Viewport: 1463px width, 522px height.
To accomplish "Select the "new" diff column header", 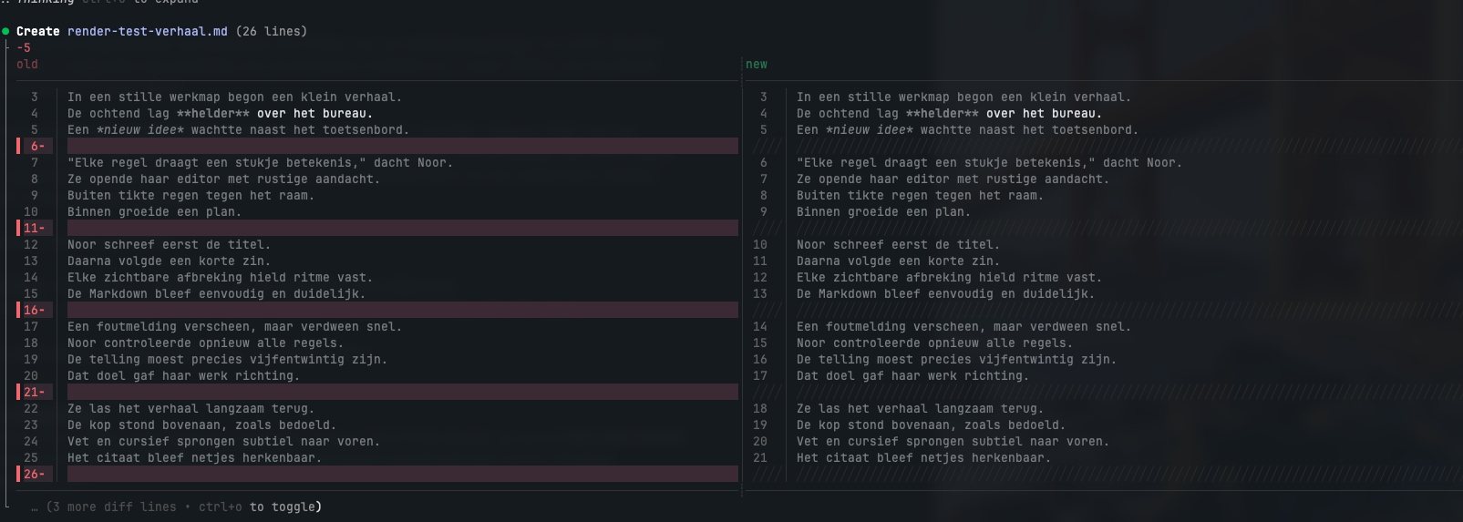I will point(757,64).
